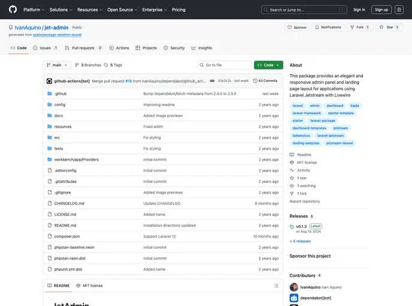Expand the main branch selector

57,65
